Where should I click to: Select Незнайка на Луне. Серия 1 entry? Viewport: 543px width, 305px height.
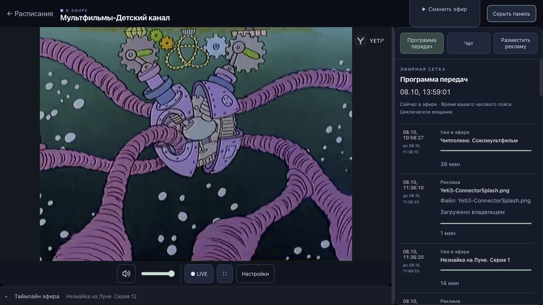(475, 260)
